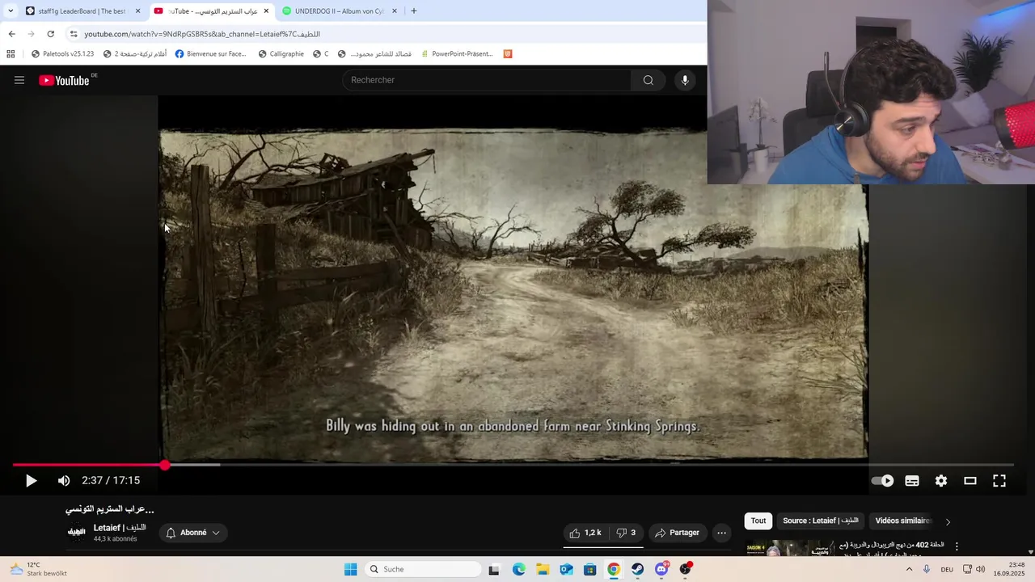The image size is (1035, 582).
Task: Show hidden system tray icons
Action: [909, 570]
